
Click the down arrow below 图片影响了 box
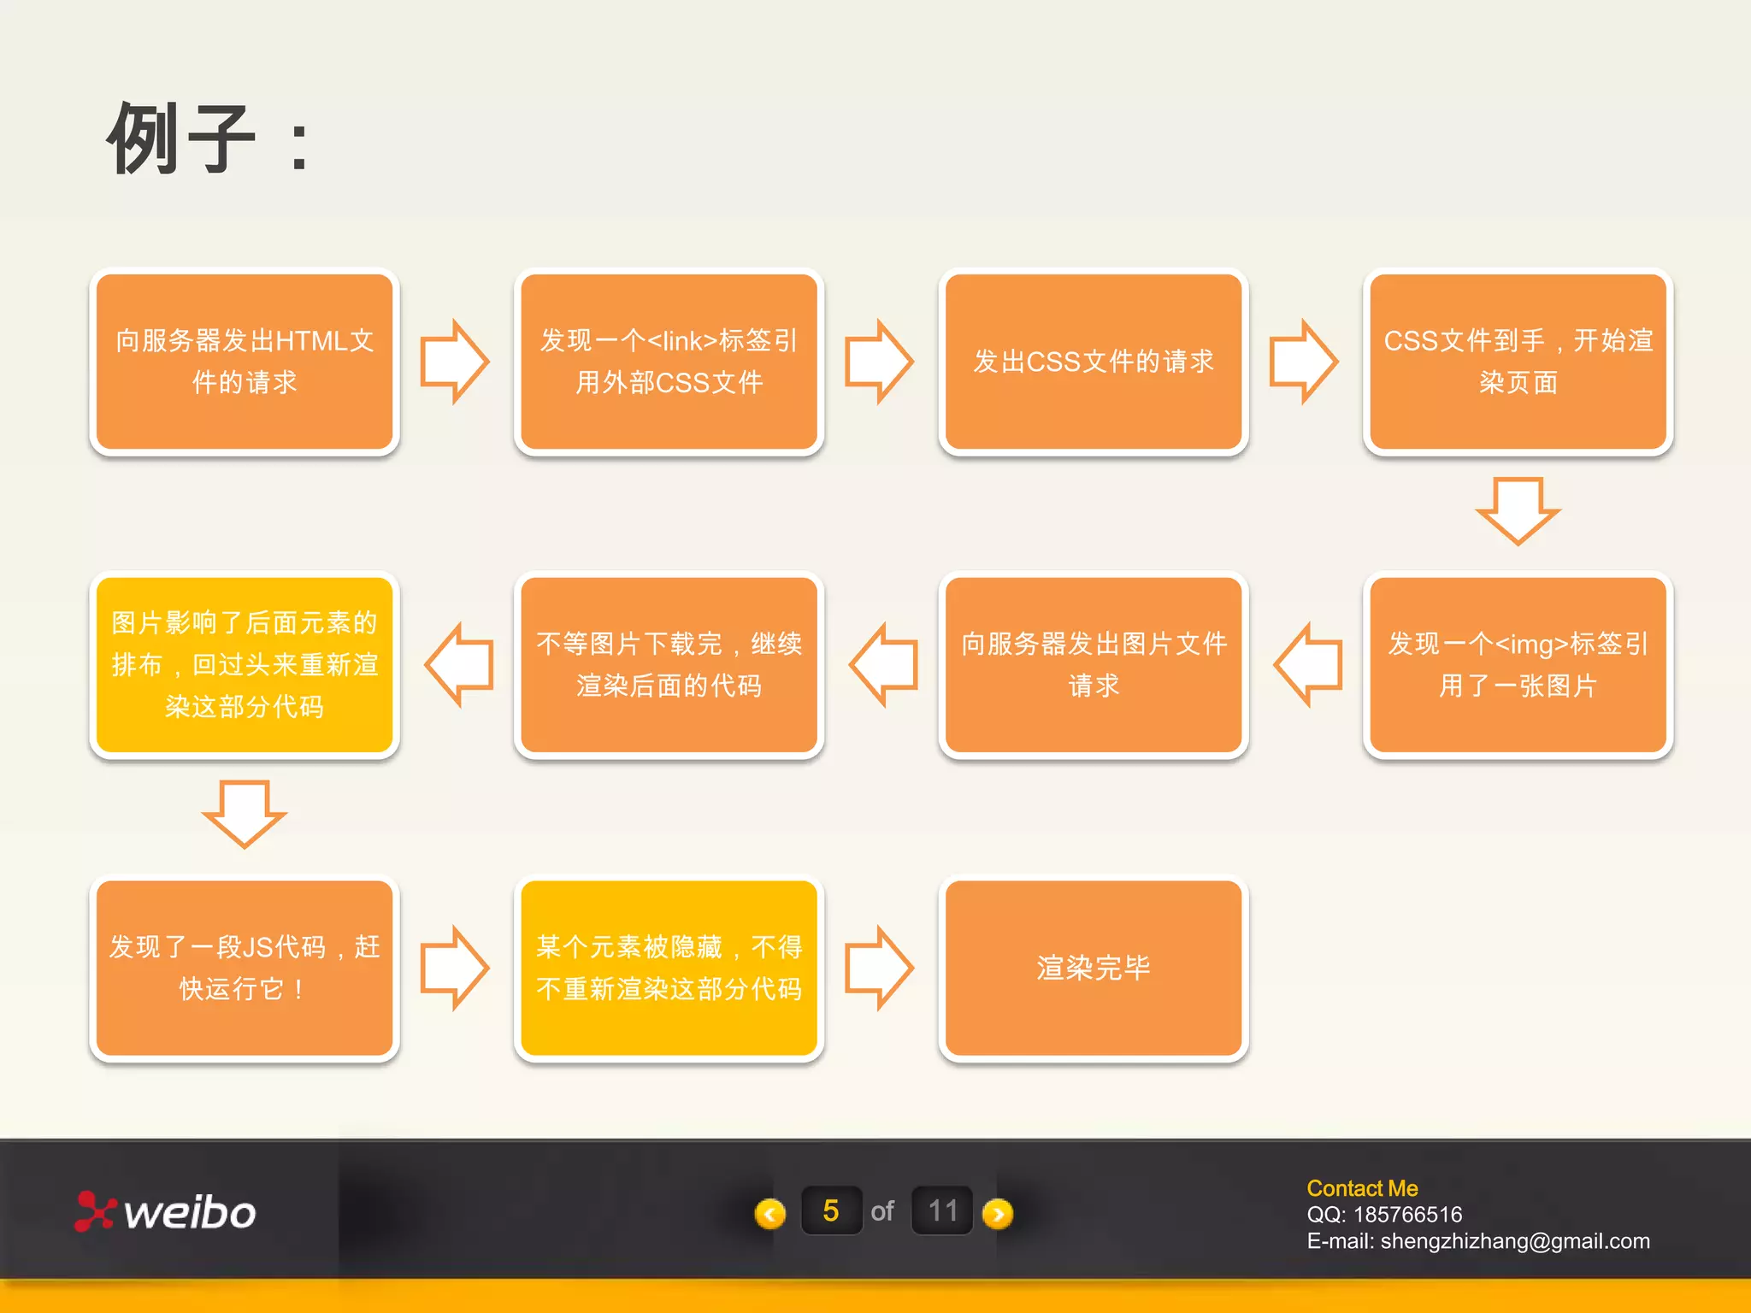pos(245,815)
